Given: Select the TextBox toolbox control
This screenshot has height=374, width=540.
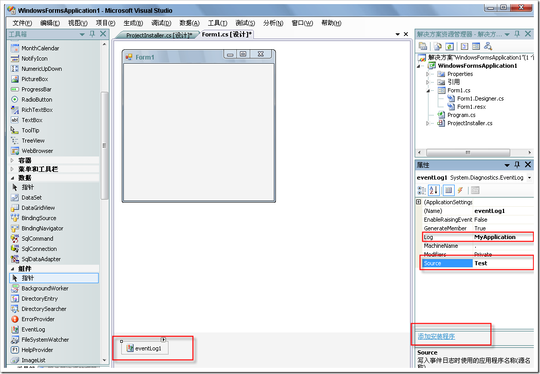Looking at the screenshot, I should click(x=32, y=120).
